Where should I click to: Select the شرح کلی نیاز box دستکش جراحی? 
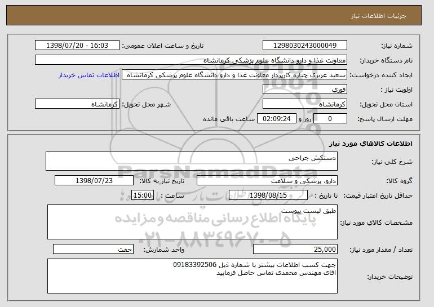coord(192,161)
